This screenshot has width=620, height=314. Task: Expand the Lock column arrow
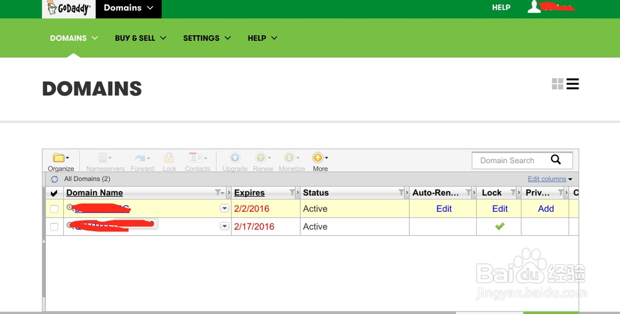click(x=519, y=193)
